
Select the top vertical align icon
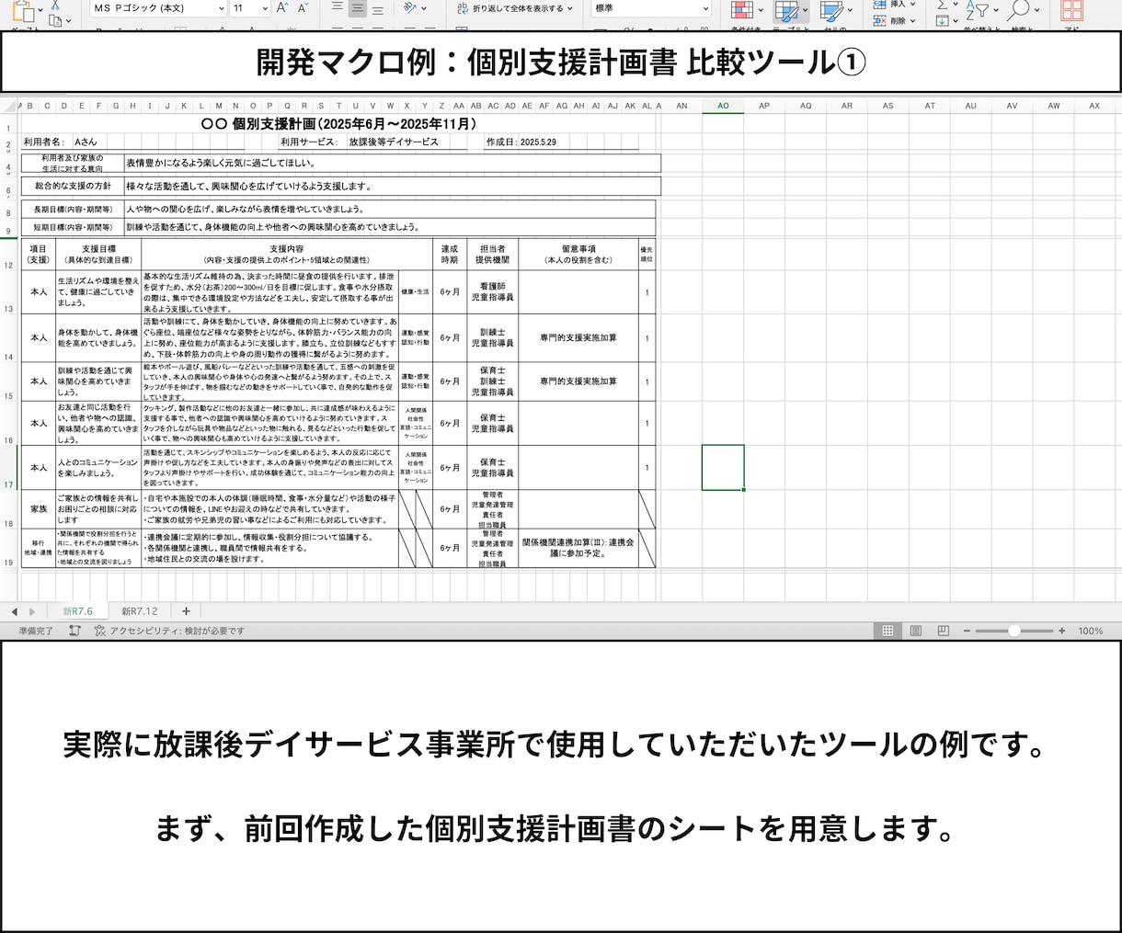(337, 8)
